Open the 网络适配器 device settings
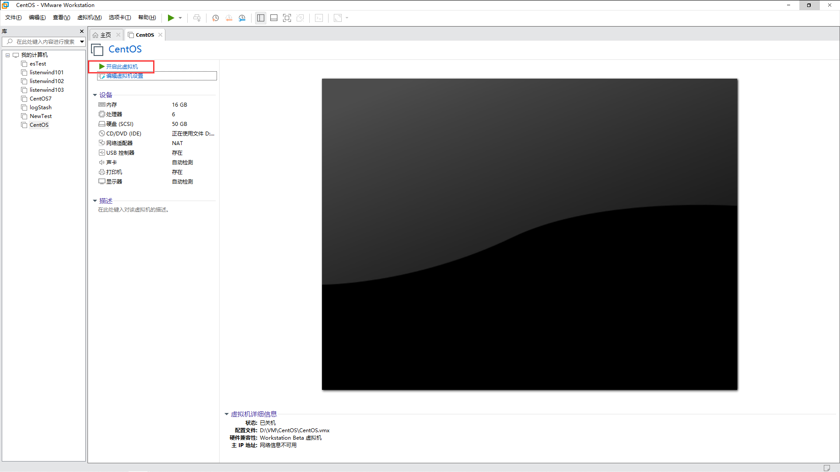 click(119, 143)
